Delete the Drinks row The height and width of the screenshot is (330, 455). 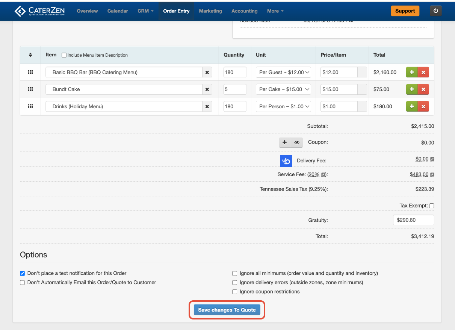coord(423,106)
